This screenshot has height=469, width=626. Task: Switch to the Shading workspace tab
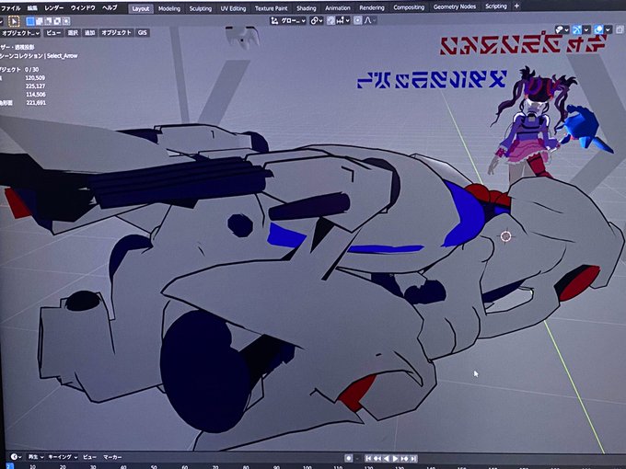(x=307, y=8)
